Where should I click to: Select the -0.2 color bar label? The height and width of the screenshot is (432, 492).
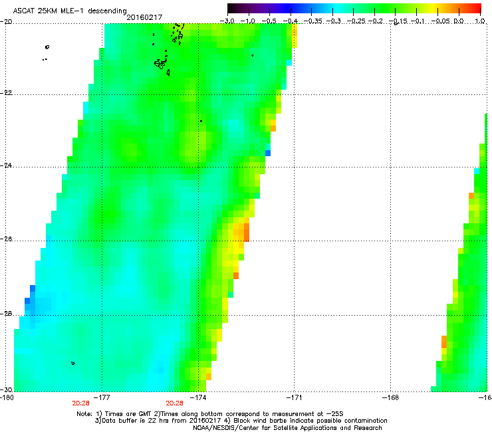tap(376, 21)
